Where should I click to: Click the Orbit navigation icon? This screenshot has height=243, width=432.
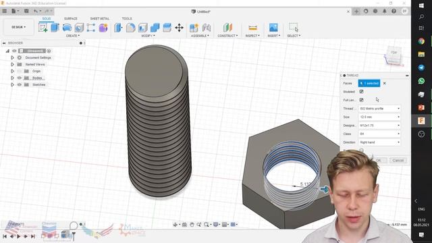pos(175,225)
